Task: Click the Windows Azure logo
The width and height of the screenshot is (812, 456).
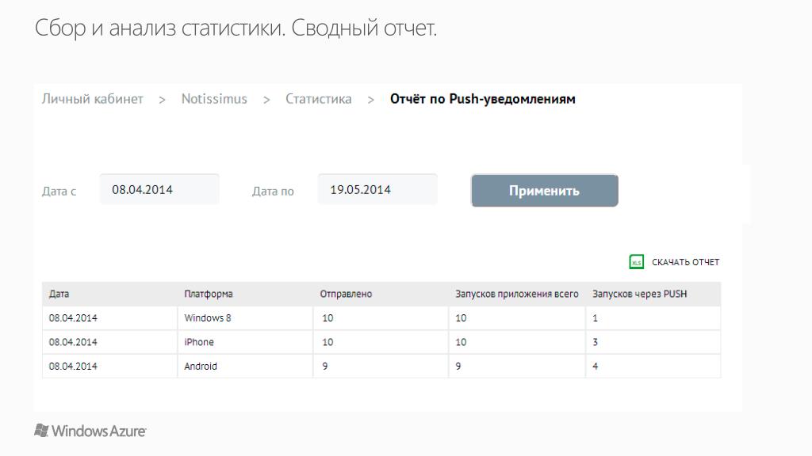Action: pyautogui.click(x=90, y=431)
